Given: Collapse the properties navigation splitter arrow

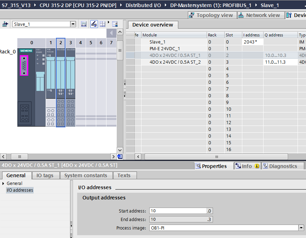Looking at the screenshot, I should point(71,226).
